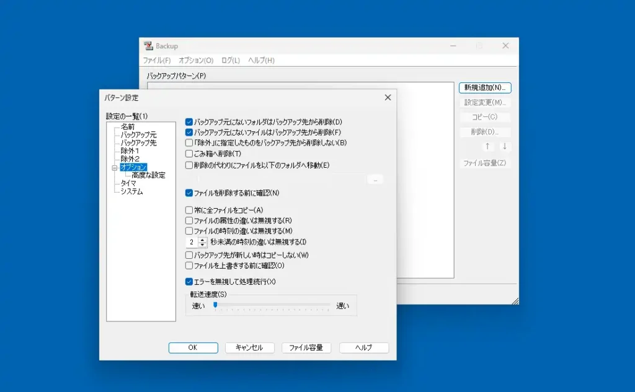Enable 常に全ファイルをコピー option
This screenshot has height=392, width=635.
coord(189,211)
